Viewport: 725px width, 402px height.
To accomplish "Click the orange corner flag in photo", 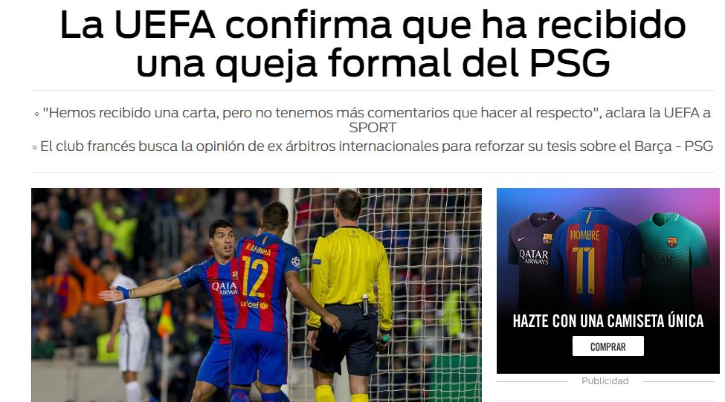I will pos(165,320).
